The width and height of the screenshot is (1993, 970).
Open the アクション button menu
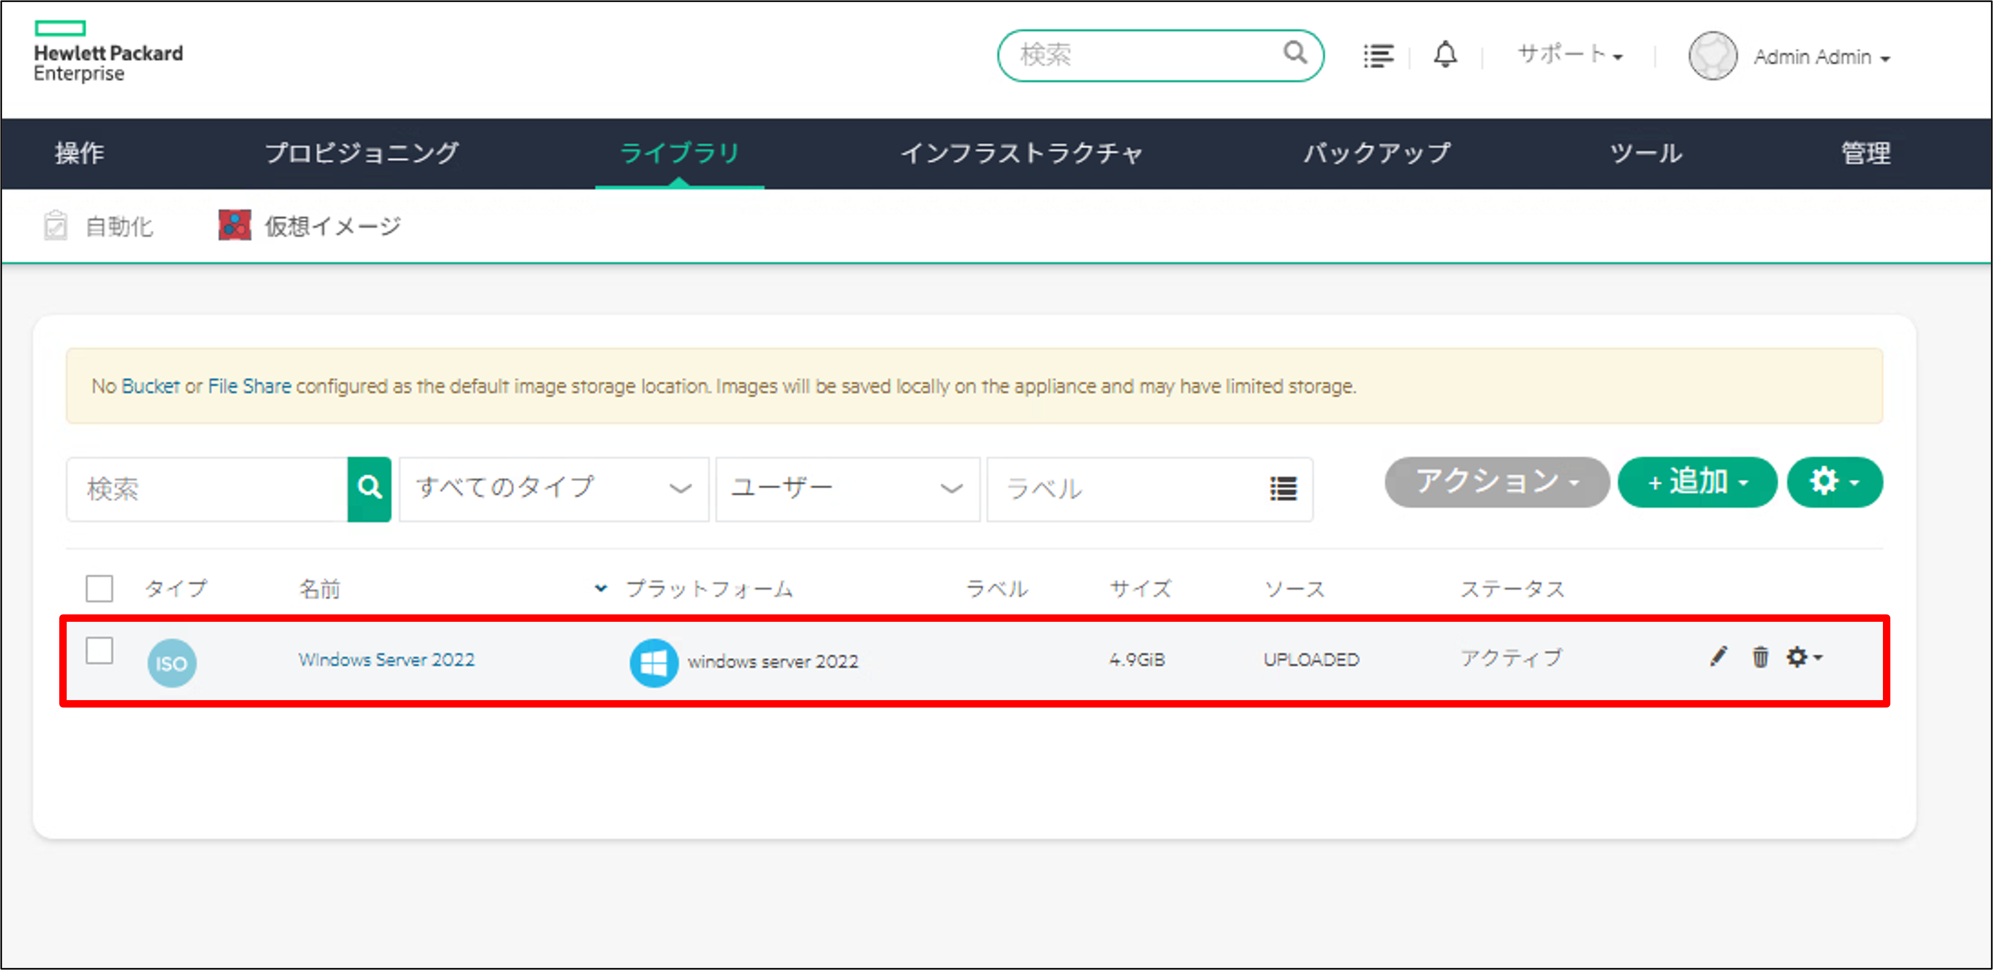point(1496,482)
